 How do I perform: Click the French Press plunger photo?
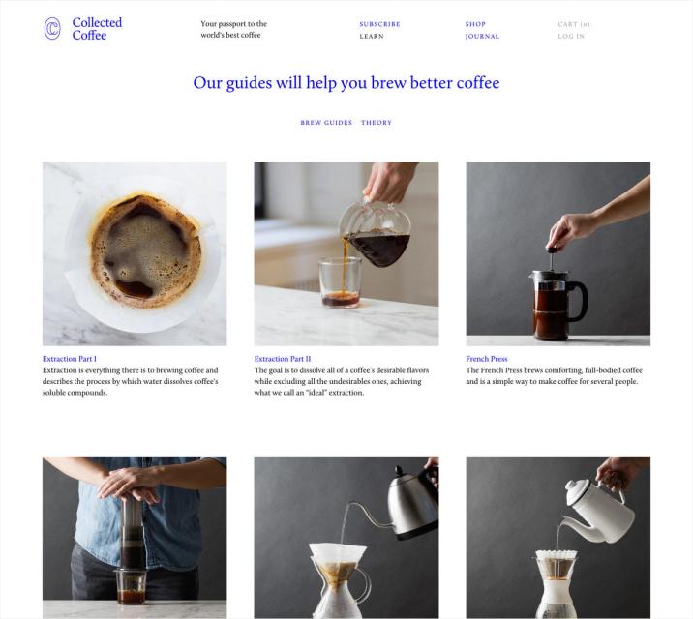(x=557, y=253)
